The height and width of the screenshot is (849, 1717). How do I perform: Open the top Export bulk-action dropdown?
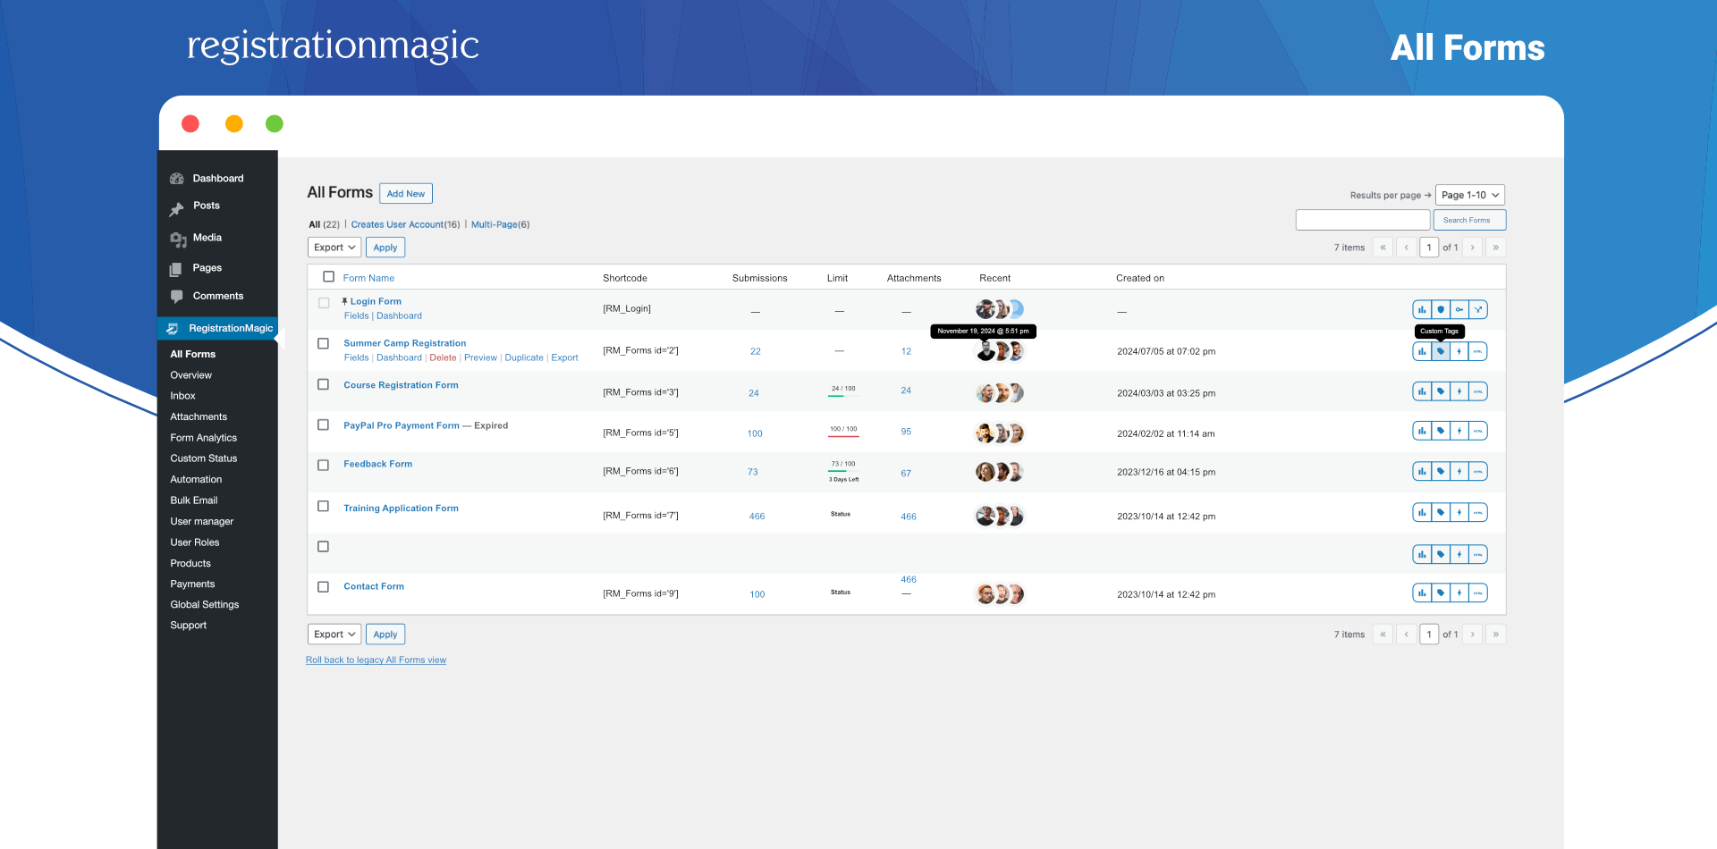[334, 248]
